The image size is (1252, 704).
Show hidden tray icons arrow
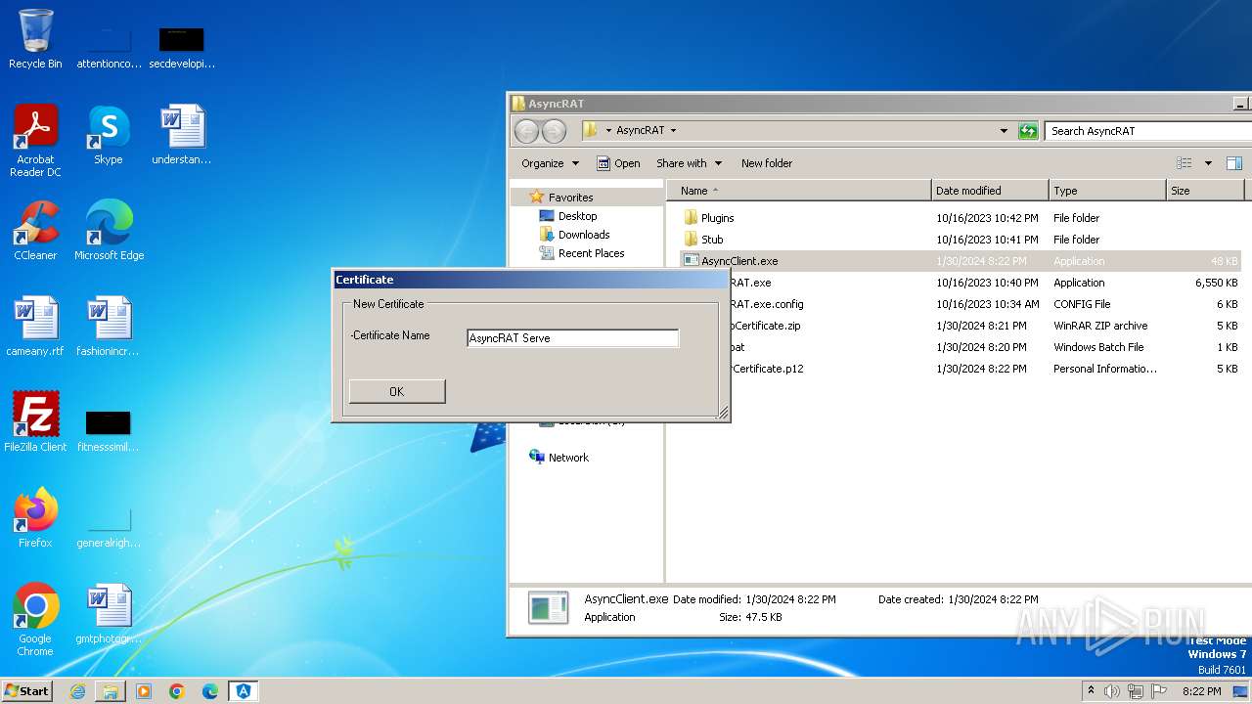coord(1091,690)
